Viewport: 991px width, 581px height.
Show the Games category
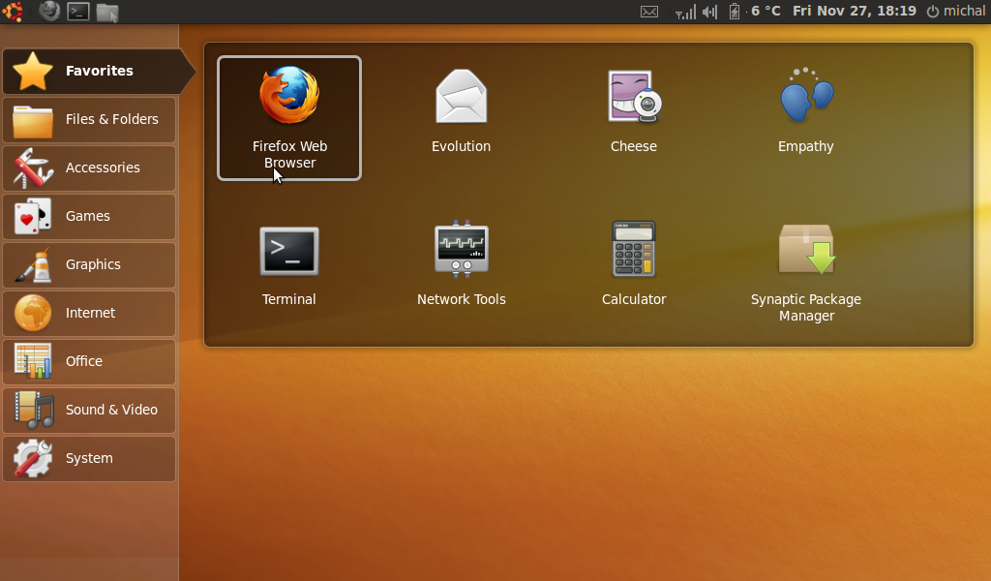pyautogui.click(x=89, y=216)
